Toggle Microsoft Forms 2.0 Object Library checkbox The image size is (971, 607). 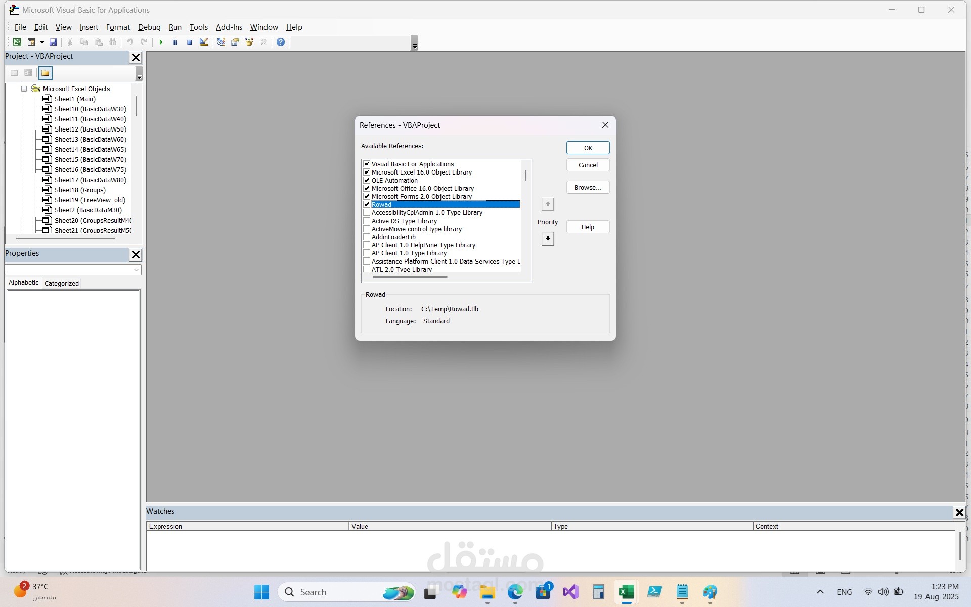pos(367,196)
